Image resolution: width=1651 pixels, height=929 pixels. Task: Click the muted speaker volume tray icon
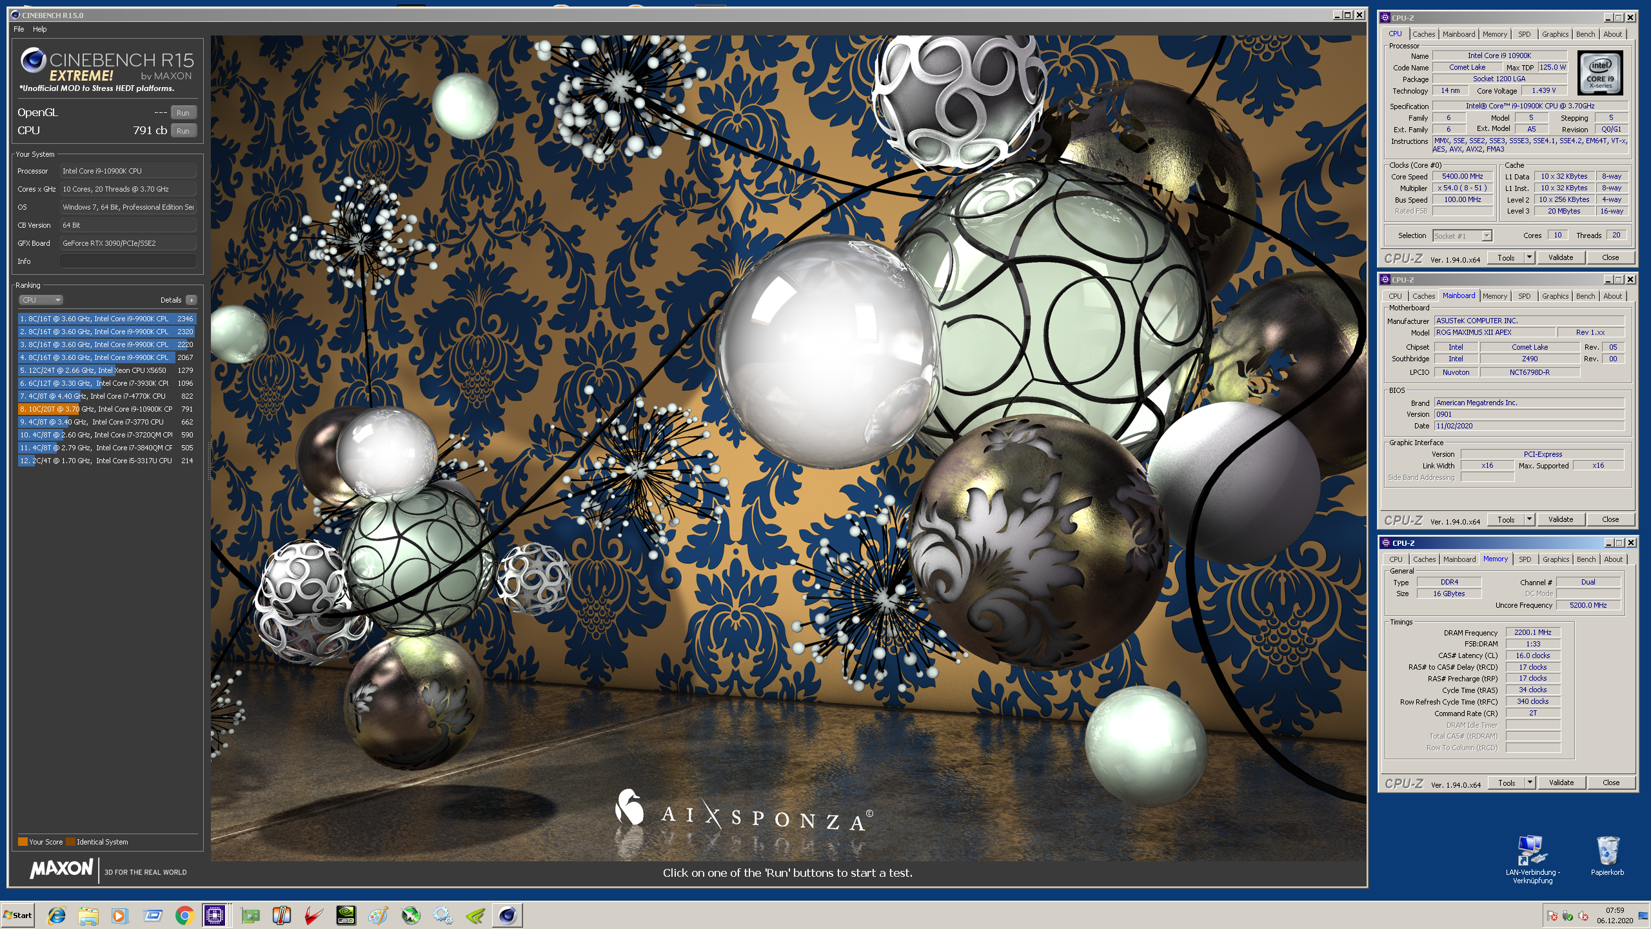click(1583, 916)
